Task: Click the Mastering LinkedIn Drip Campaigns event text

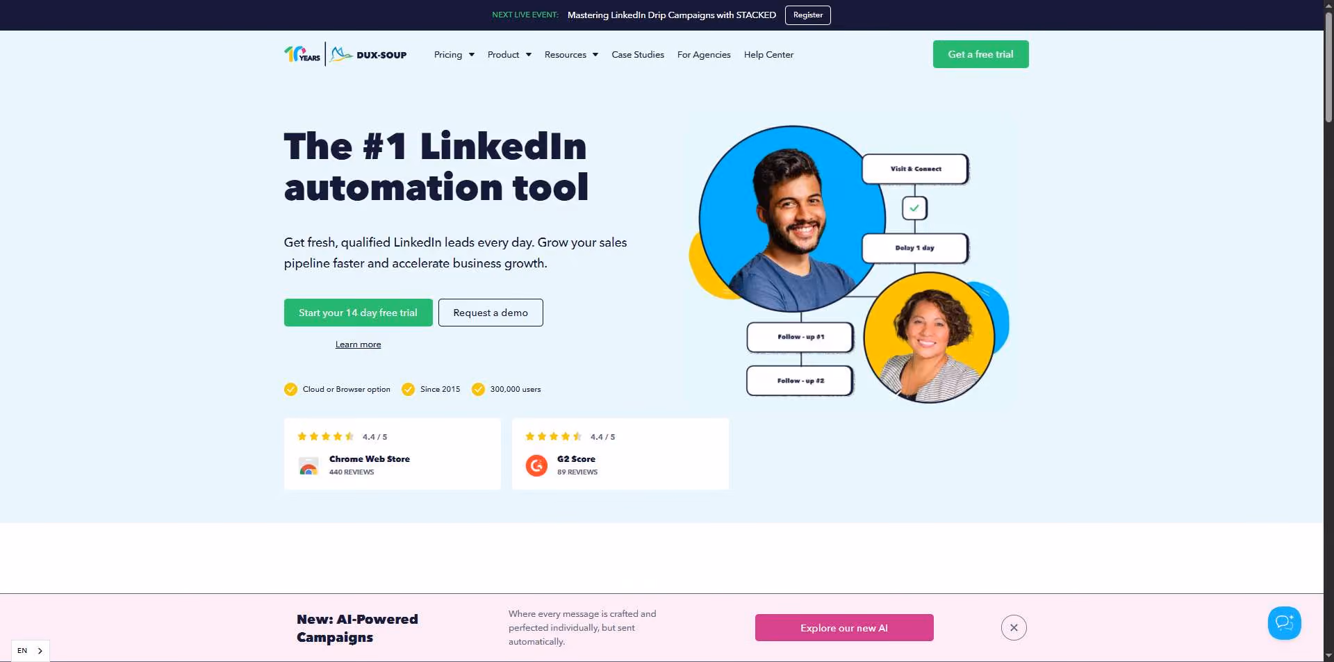Action: click(671, 15)
